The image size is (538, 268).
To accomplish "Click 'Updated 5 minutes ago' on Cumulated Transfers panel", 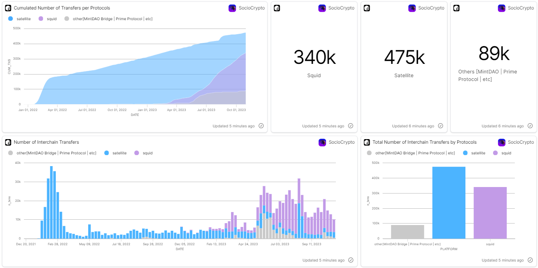I will tap(234, 126).
